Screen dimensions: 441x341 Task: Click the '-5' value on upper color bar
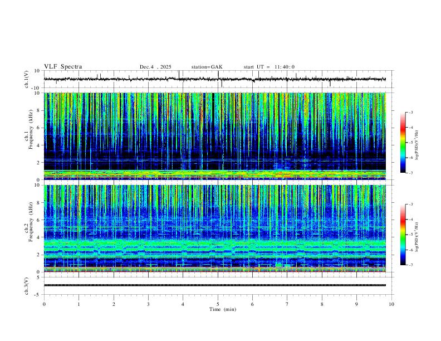410,143
